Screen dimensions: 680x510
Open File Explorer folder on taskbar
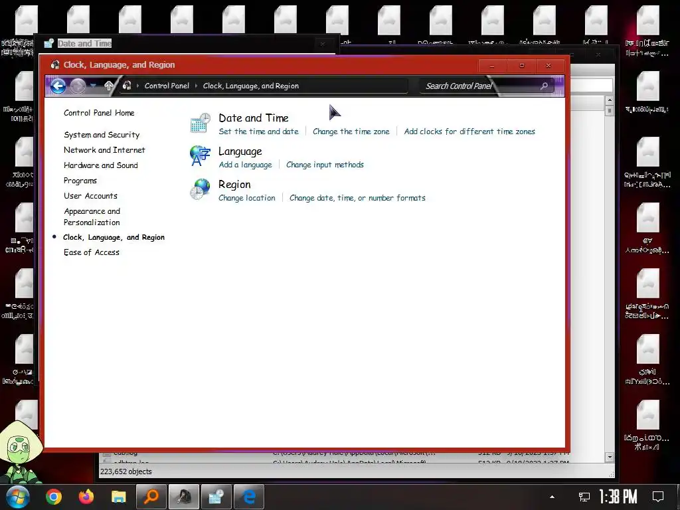[x=118, y=497]
